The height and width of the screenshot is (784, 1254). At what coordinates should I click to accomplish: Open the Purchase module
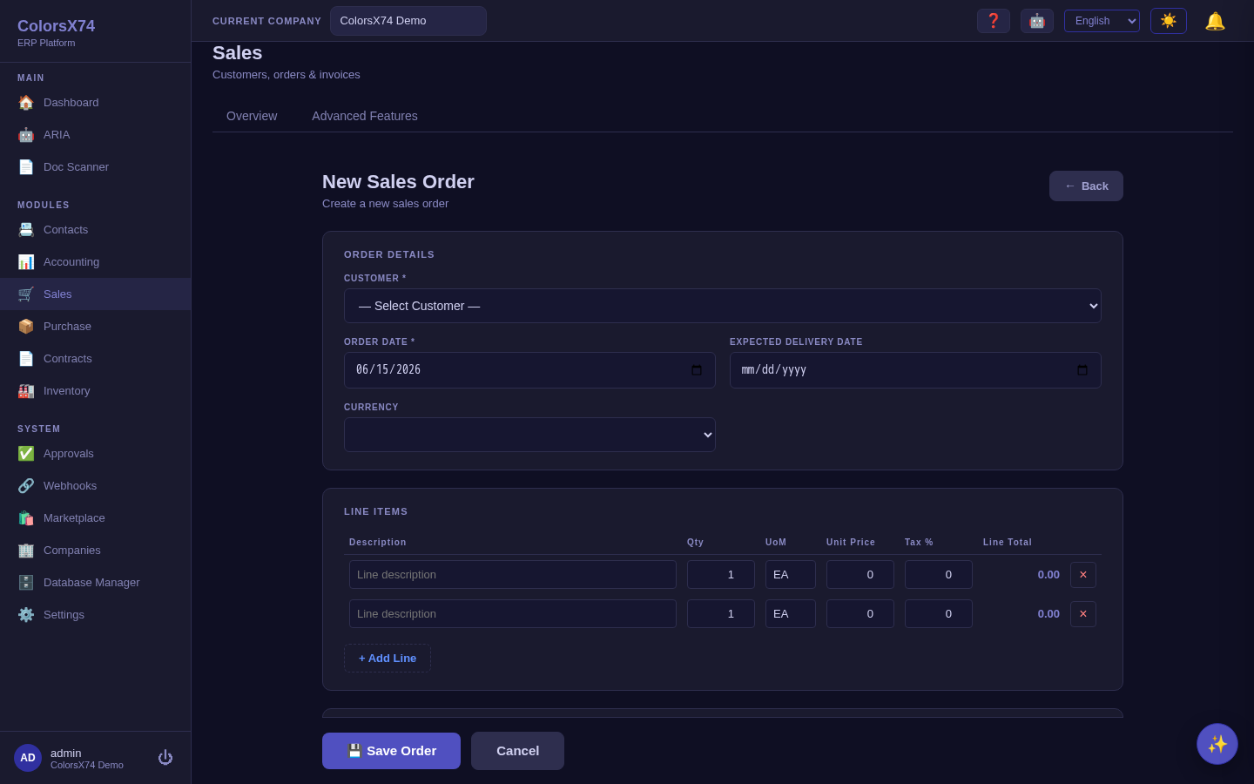pyautogui.click(x=95, y=327)
